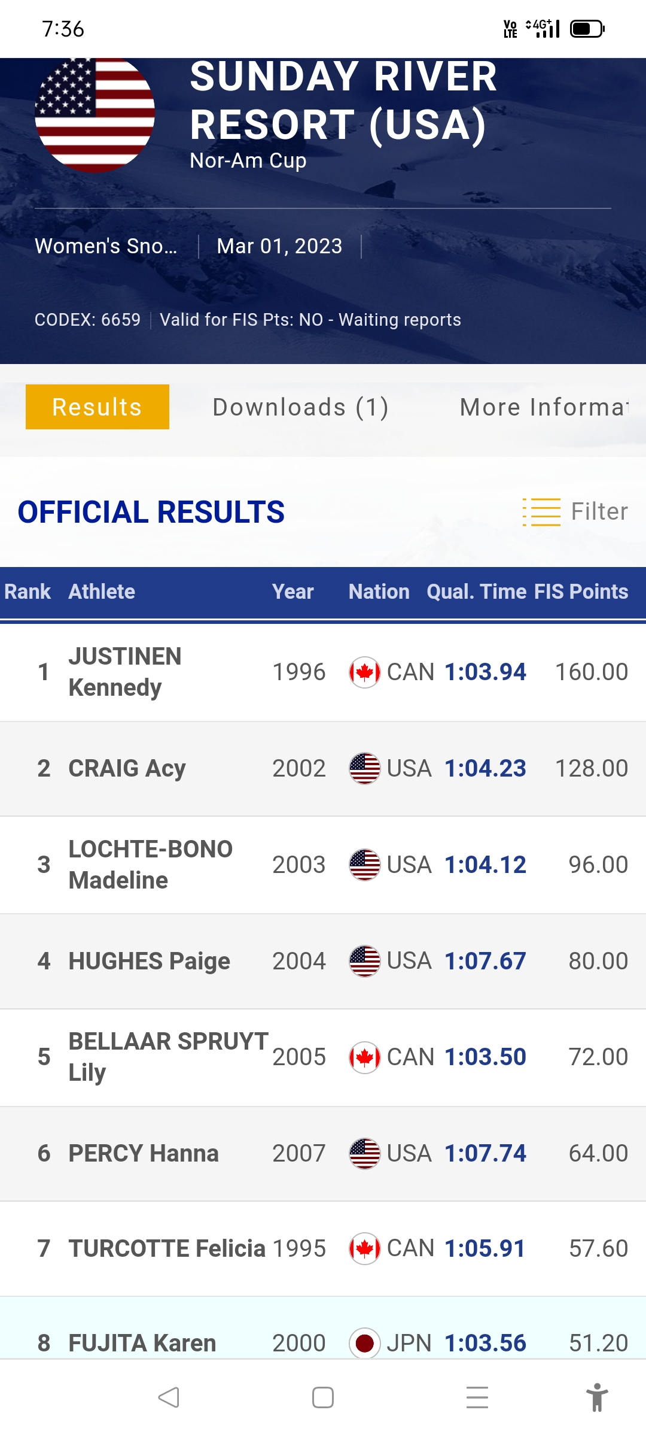
Task: Tap PERCY Hanna's name
Action: point(144,1153)
